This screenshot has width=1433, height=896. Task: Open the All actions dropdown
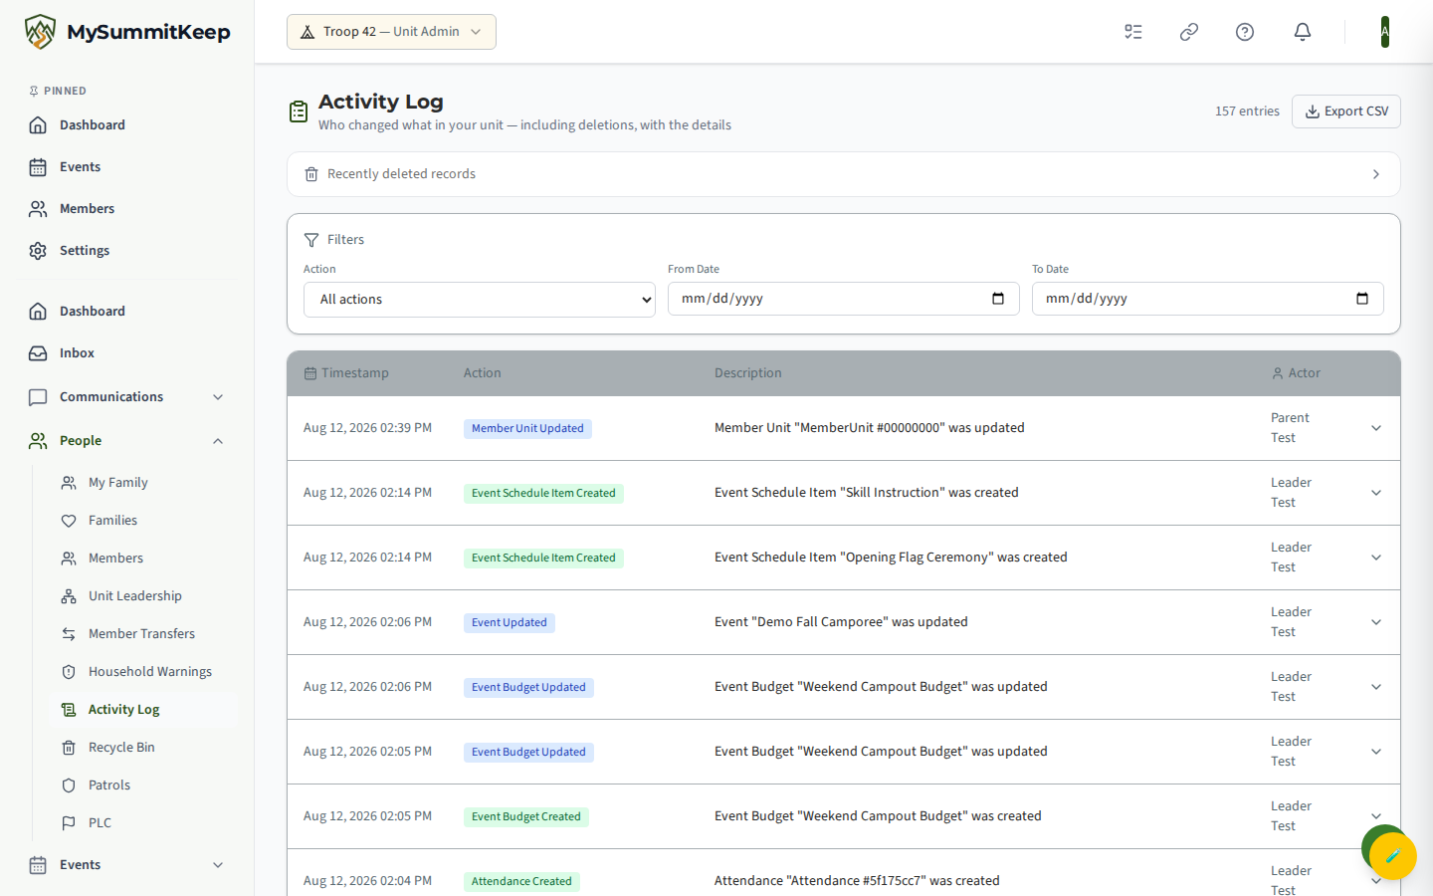point(480,300)
